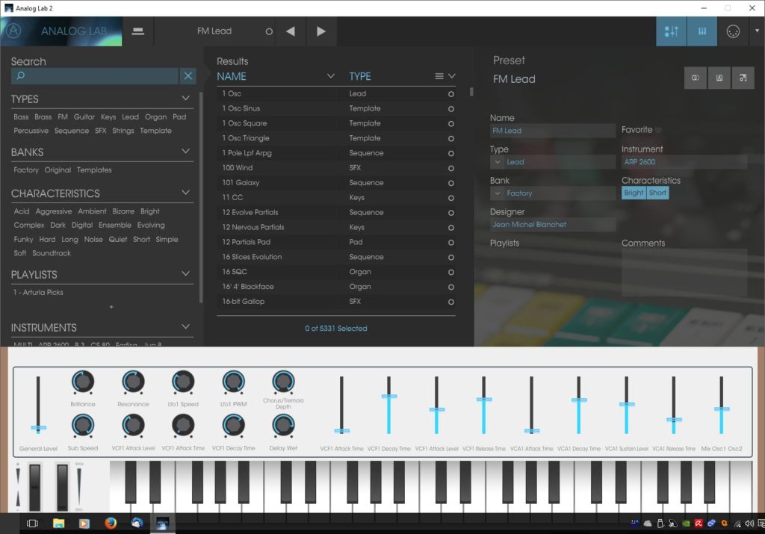Click the General Level slider
Screen dimensions: 765x534
pos(38,405)
